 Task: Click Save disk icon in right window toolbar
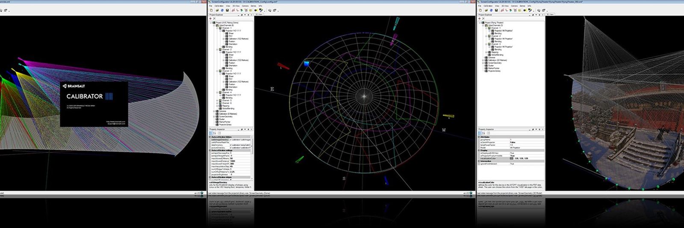496,10
